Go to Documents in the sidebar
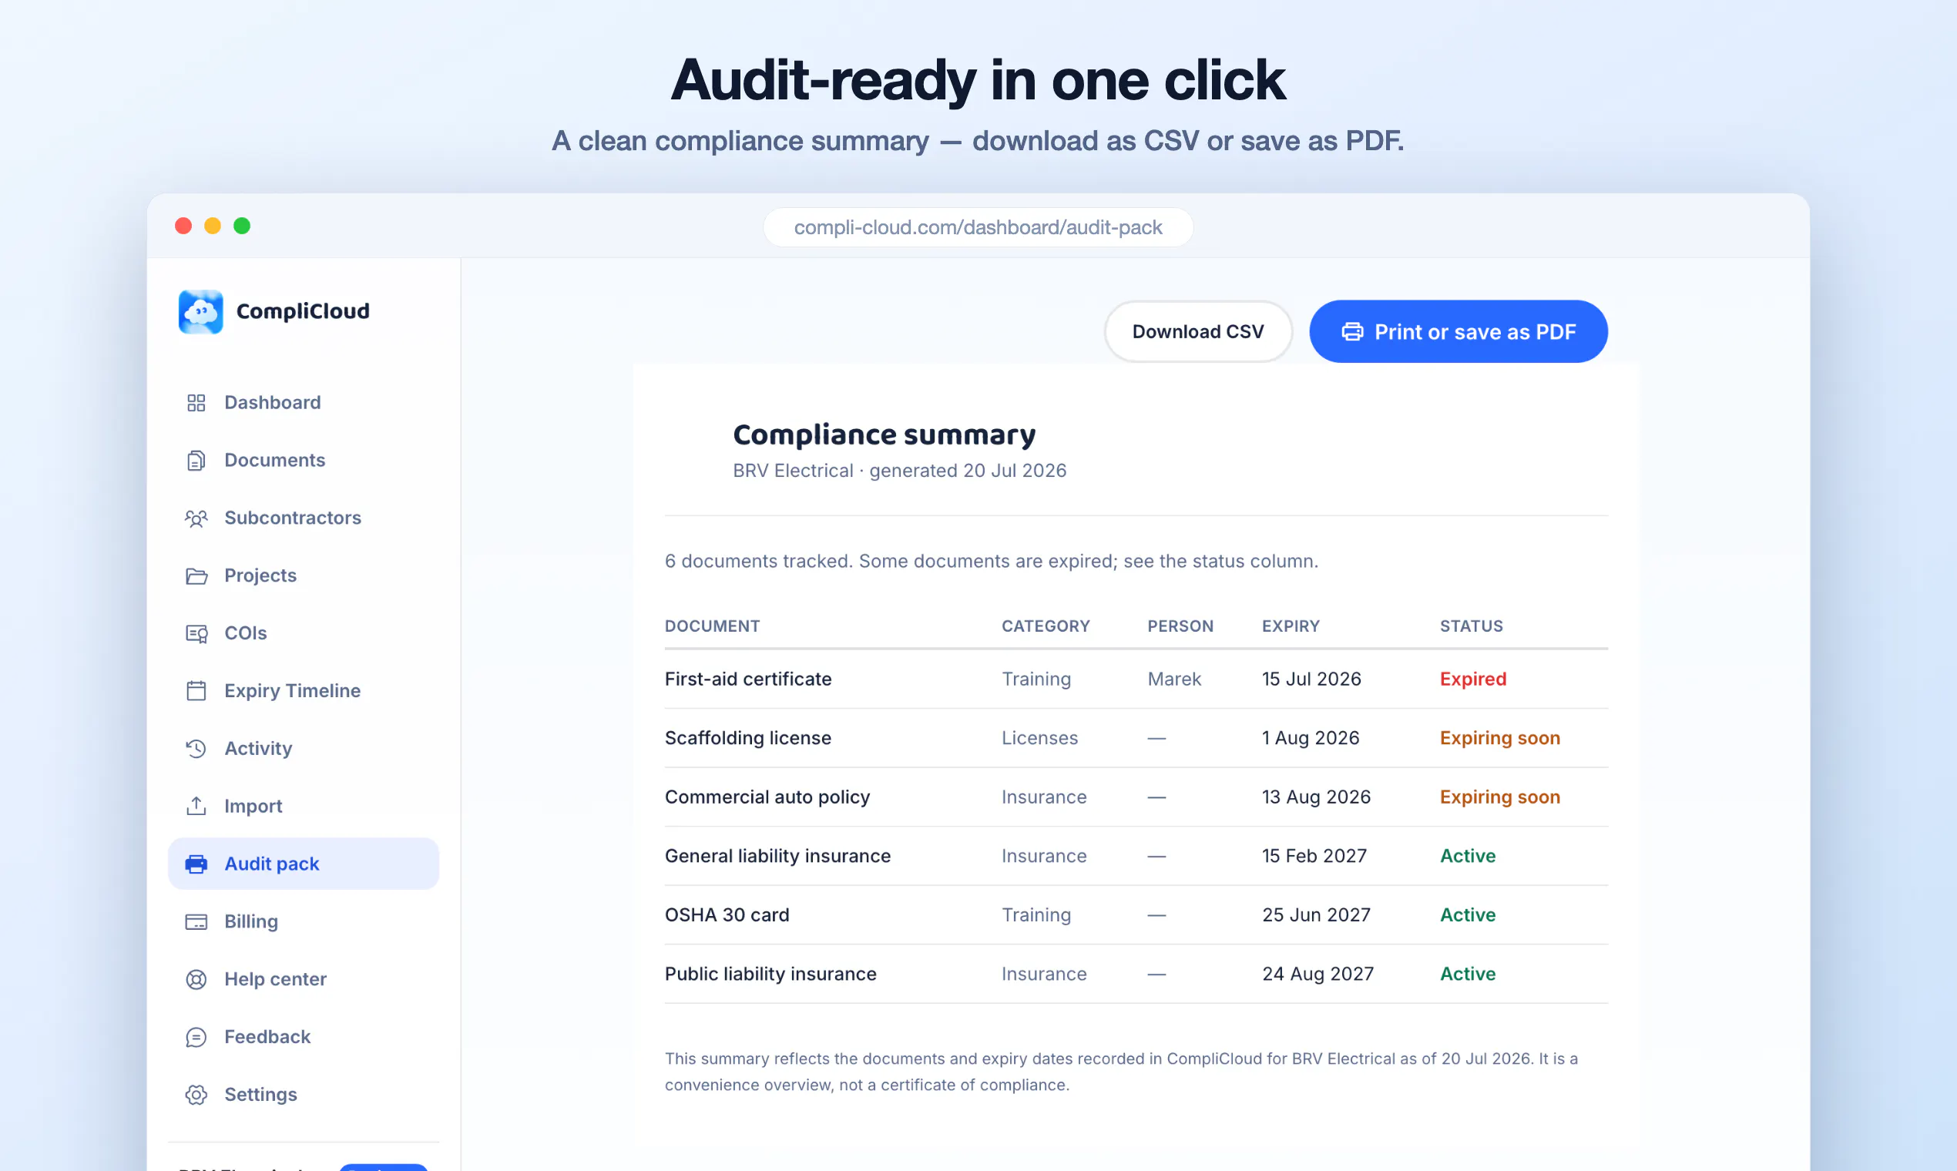This screenshot has width=1957, height=1171. point(303,460)
